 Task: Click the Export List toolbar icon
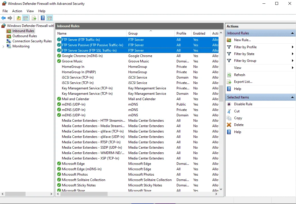pyautogui.click(x=34, y=18)
